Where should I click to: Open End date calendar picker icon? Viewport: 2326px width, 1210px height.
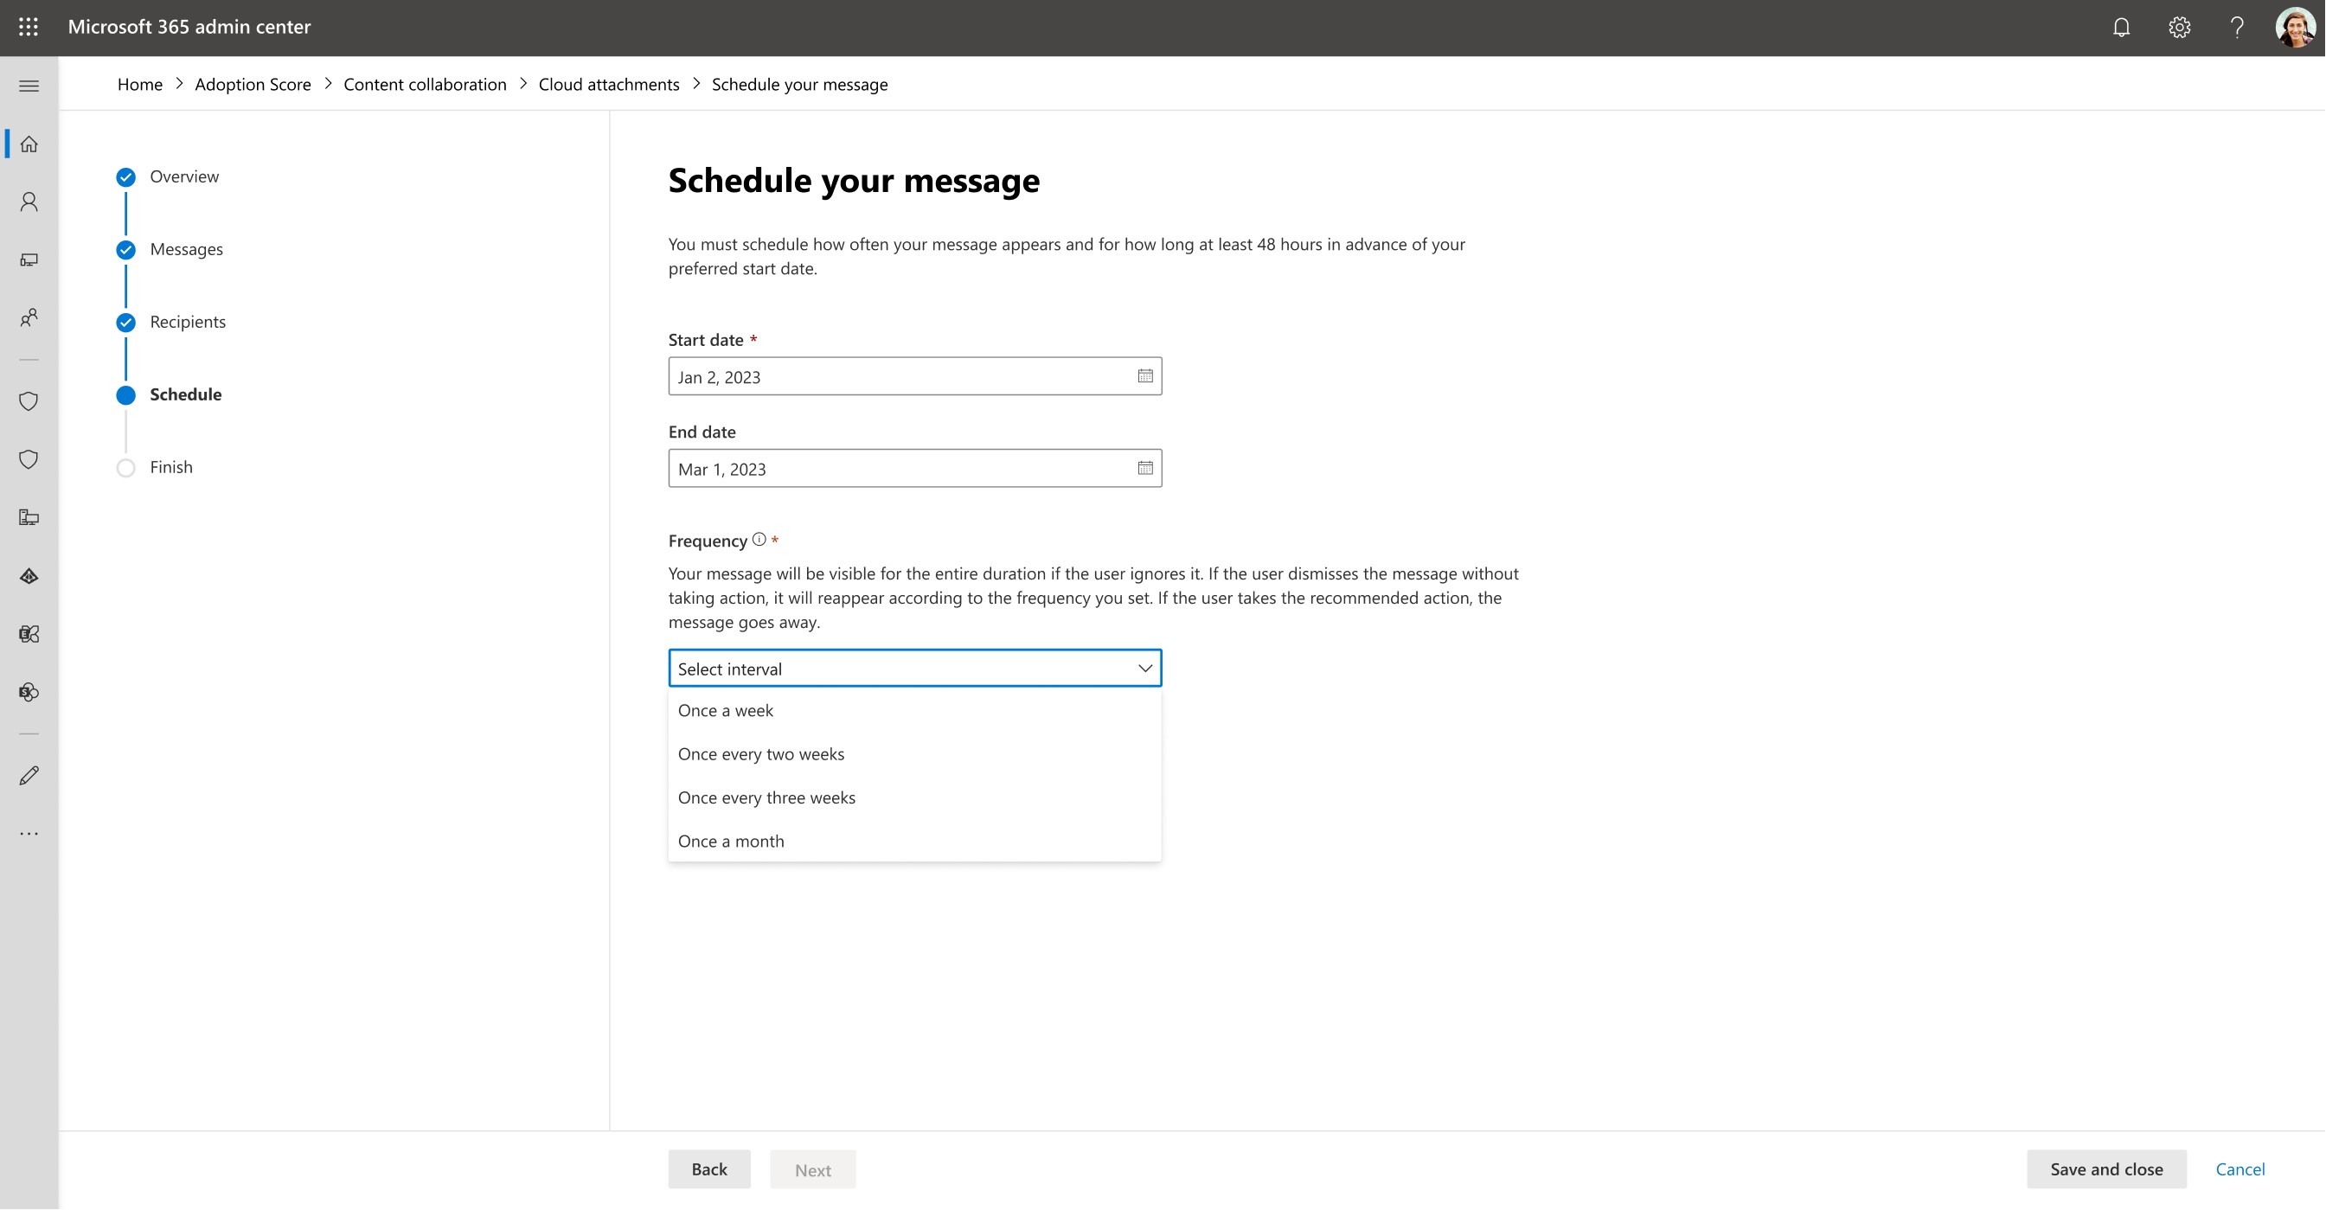point(1145,468)
